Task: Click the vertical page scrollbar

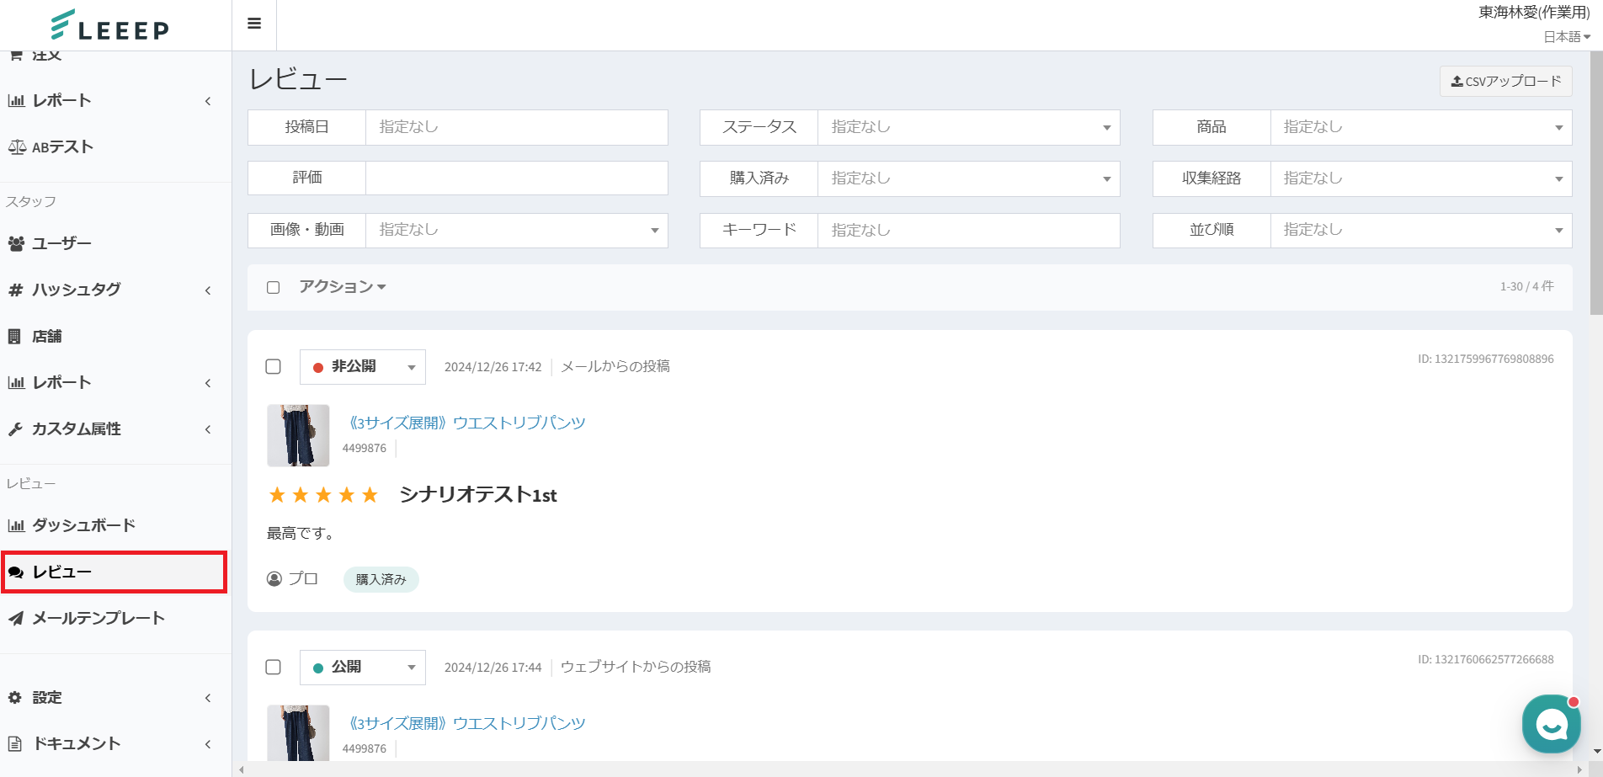Action: [1596, 183]
